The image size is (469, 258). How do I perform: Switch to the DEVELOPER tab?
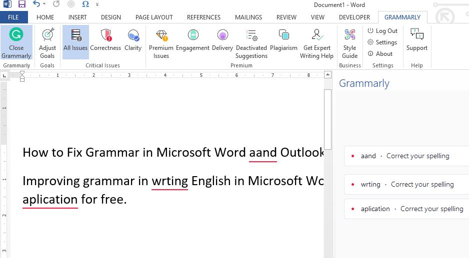tap(354, 17)
